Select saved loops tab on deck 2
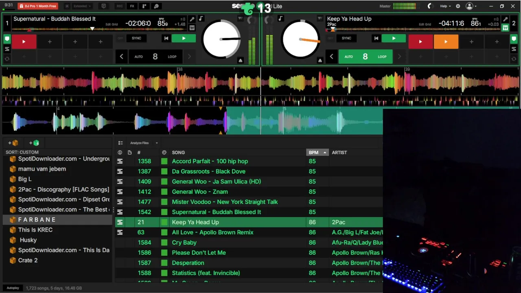The height and width of the screenshot is (293, 521). click(514, 49)
